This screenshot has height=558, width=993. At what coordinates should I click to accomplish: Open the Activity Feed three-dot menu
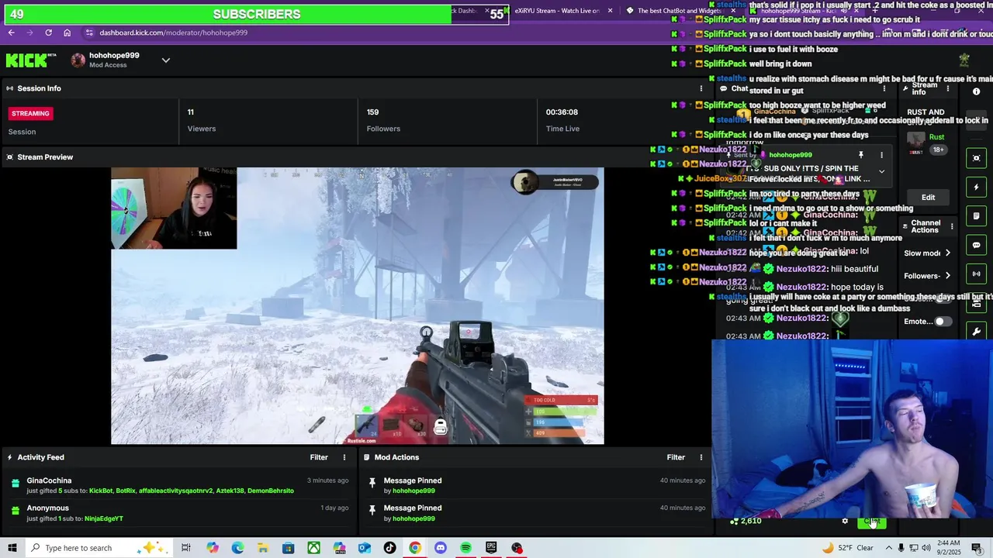pyautogui.click(x=344, y=457)
